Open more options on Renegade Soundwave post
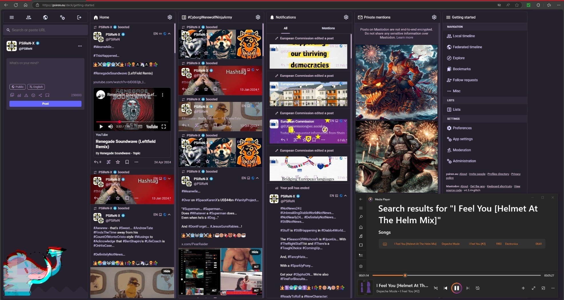This screenshot has width=564, height=300. (x=136, y=162)
